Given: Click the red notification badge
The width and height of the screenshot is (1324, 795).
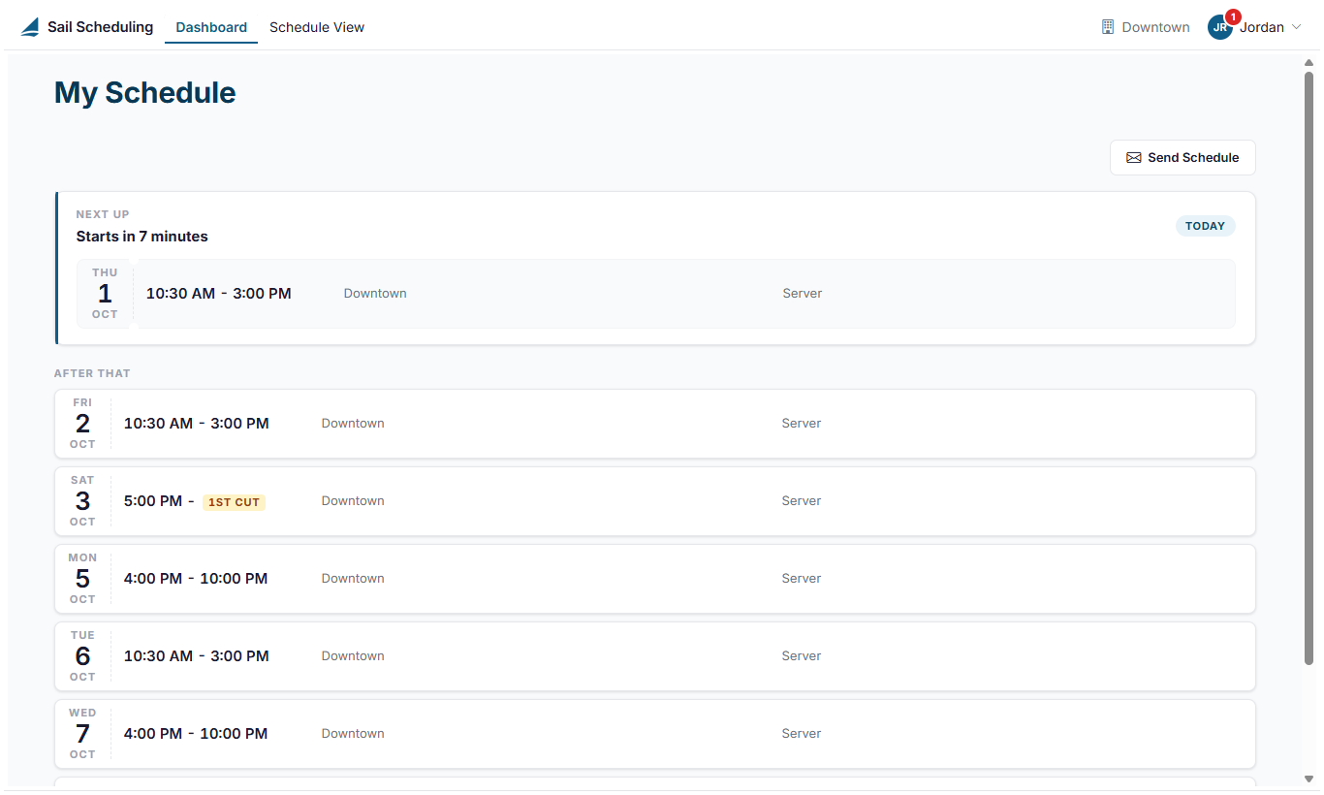Looking at the screenshot, I should click(1233, 16).
